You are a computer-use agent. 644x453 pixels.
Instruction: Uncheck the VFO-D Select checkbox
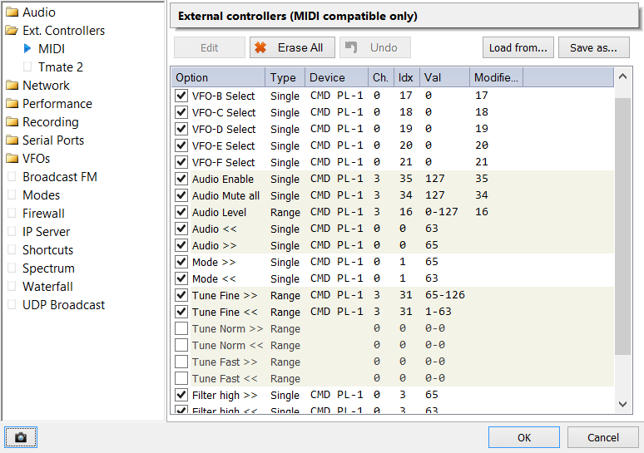181,129
